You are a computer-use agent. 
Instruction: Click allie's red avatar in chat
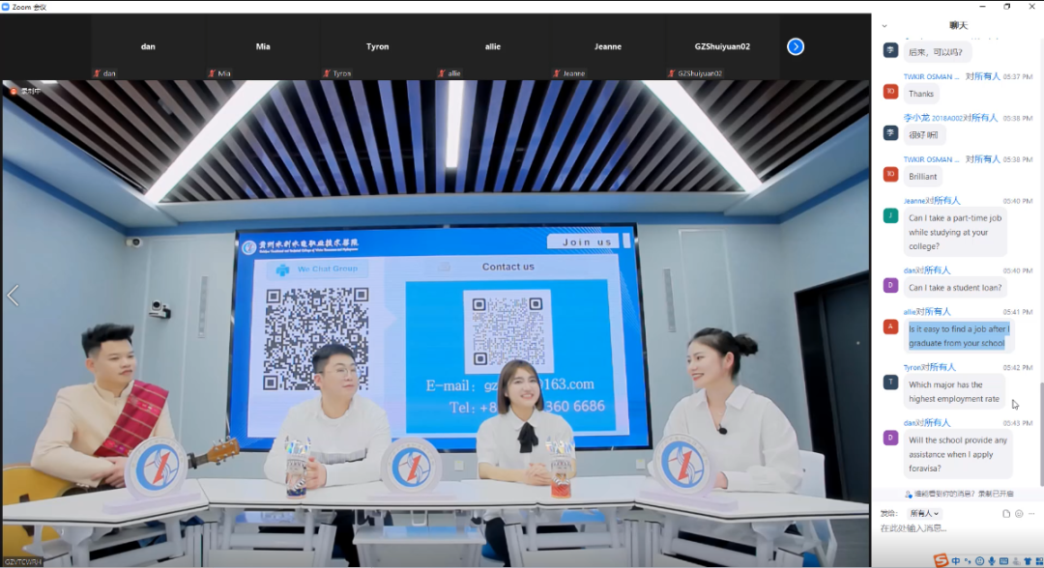[890, 327]
